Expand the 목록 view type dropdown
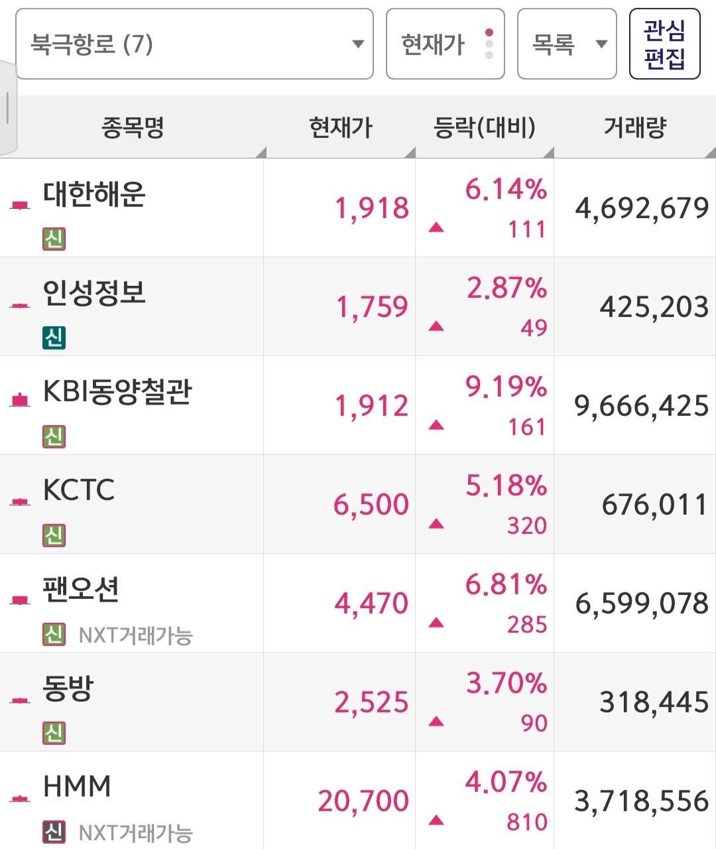This screenshot has height=849, width=716. point(567,44)
